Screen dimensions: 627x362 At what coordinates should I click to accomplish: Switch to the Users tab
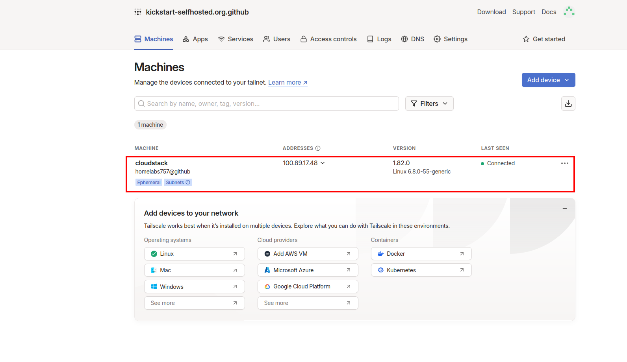pyautogui.click(x=276, y=39)
